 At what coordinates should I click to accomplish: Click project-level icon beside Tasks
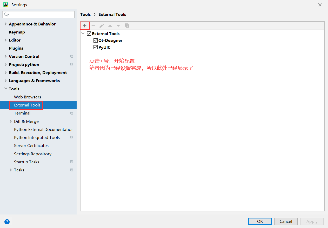point(72,170)
